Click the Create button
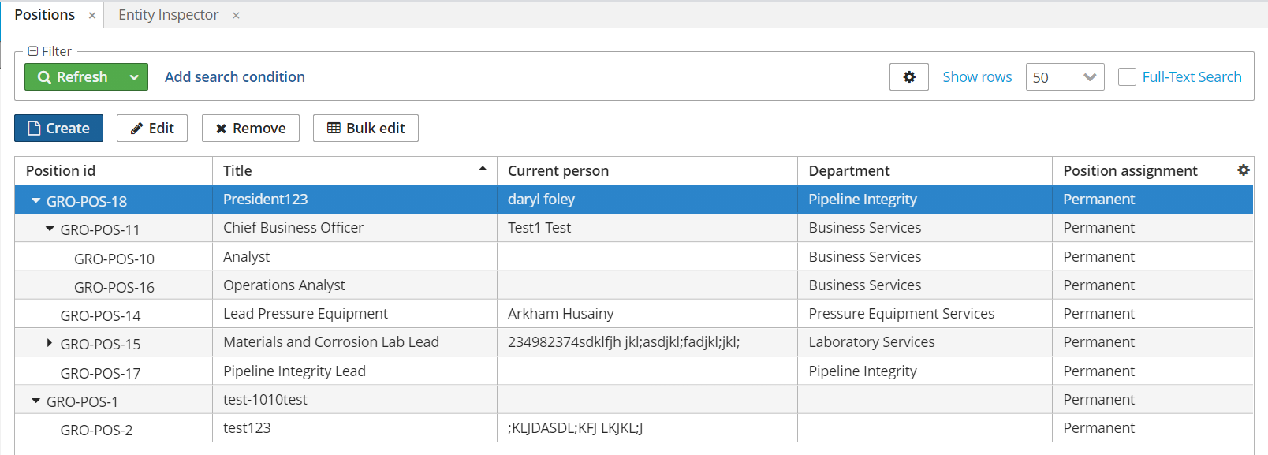Screen dimensions: 1268x455 (x=58, y=129)
